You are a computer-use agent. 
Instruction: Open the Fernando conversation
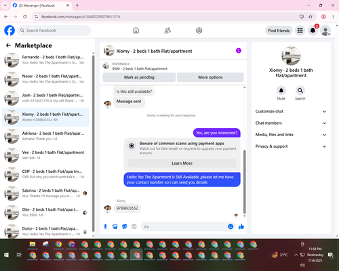tap(46, 60)
